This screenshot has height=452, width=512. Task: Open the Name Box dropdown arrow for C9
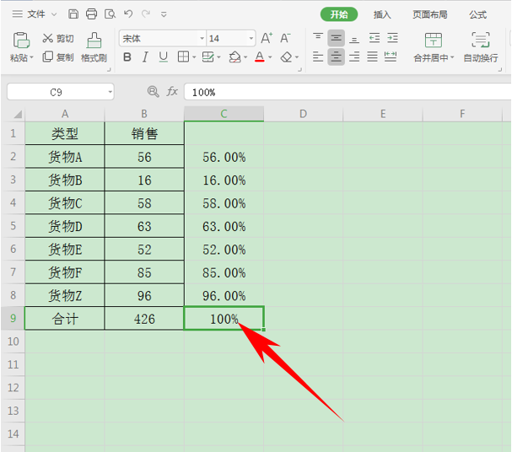pyautogui.click(x=110, y=92)
